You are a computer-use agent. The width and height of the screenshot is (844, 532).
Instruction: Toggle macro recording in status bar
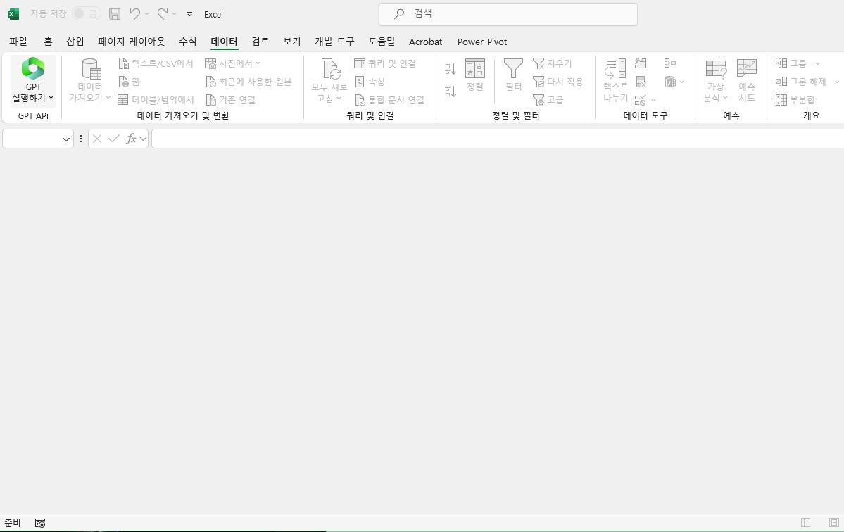[x=40, y=523]
